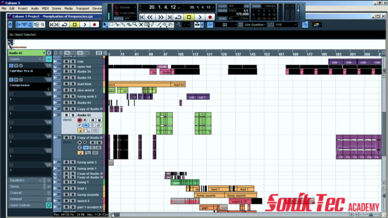This screenshot has width=388, height=218.
Task: Toggle CLICK metronome in transport panel
Action: click(222, 6)
